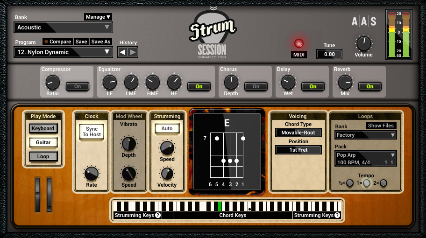The image size is (426, 238).
Task: Click the Delay Wet knob
Action: click(x=288, y=83)
